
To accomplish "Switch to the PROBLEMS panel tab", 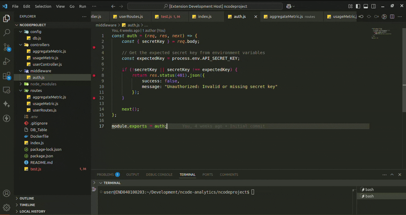I will click(108, 175).
